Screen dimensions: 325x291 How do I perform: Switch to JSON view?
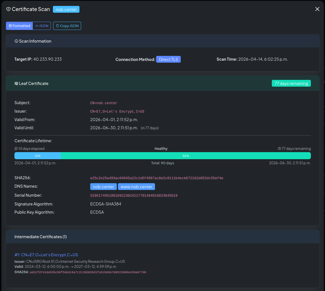pyautogui.click(x=42, y=26)
